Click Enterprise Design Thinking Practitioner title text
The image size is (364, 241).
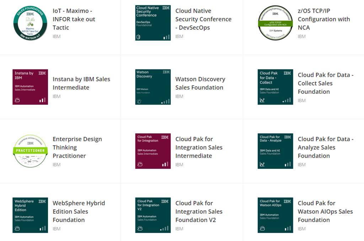click(77, 147)
